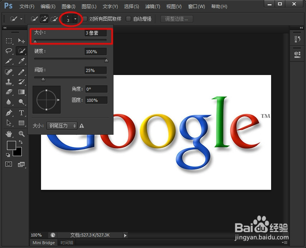The width and height of the screenshot is (306, 248).
Task: Open the status bar info arrow menu
Action: [x=125, y=235]
